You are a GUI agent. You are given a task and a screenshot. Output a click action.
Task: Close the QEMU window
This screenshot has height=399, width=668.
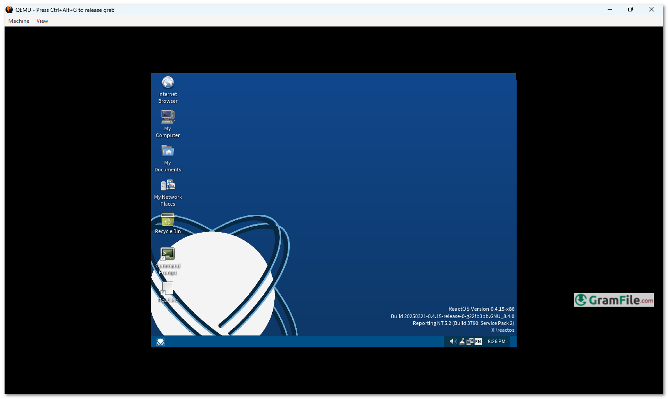click(x=652, y=10)
